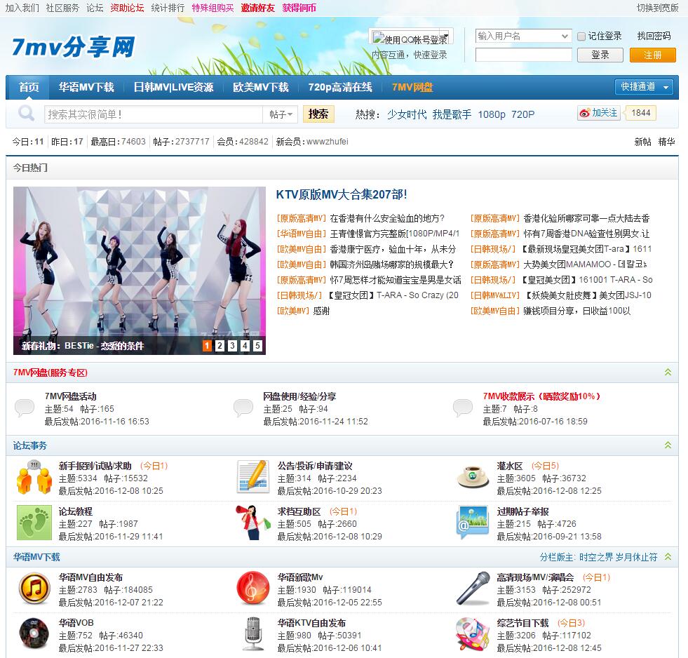Open the 华语VOB DVD disc icon

click(x=34, y=634)
